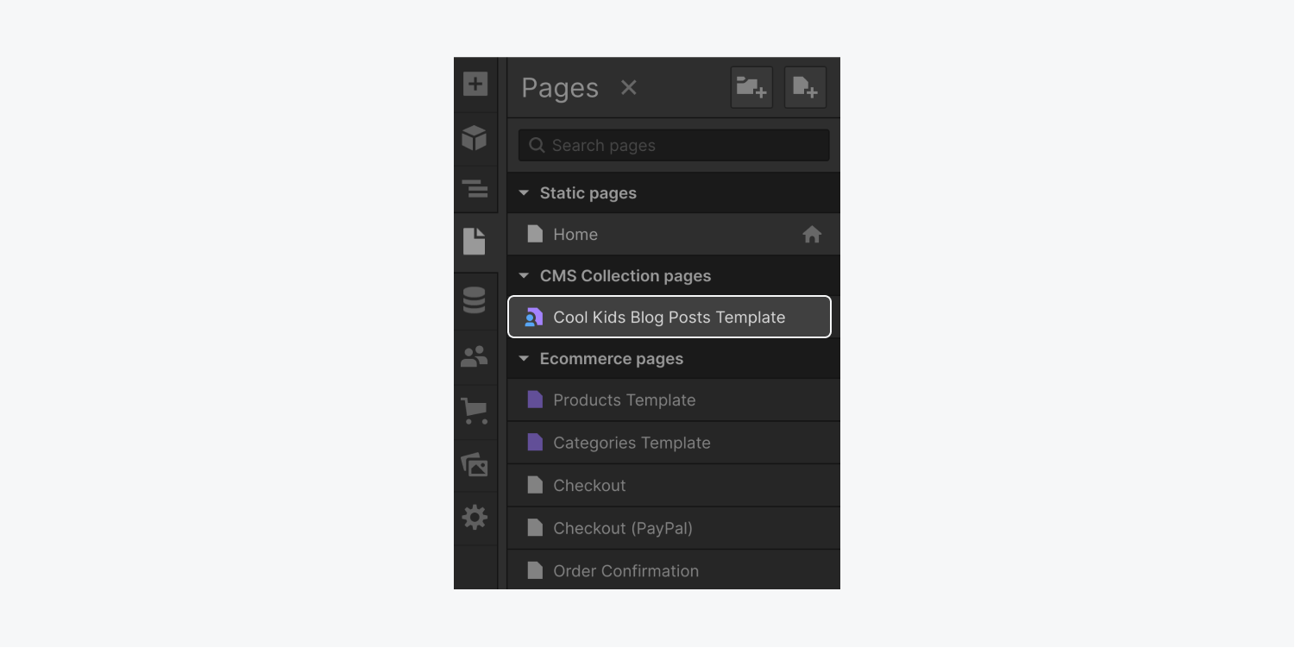Open the Users panel icon
Viewport: 1295px width, 648px height.
click(475, 356)
